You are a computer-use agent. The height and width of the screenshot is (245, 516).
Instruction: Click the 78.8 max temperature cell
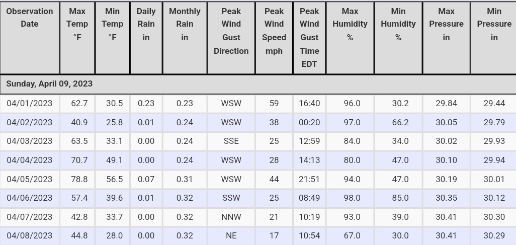pos(77,179)
